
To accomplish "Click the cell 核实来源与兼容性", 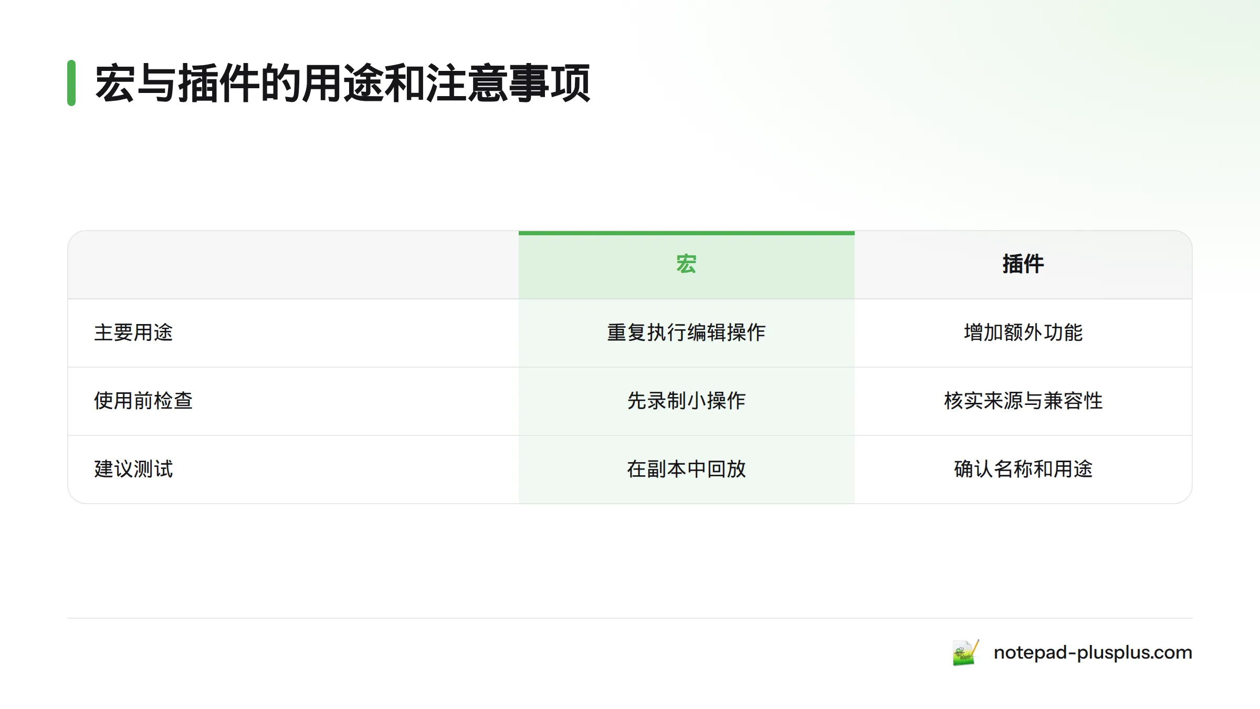I will tap(1023, 401).
